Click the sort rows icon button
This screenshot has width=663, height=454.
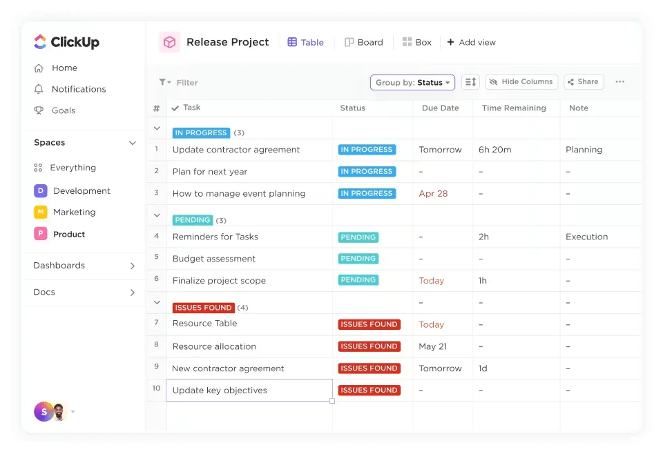point(470,82)
